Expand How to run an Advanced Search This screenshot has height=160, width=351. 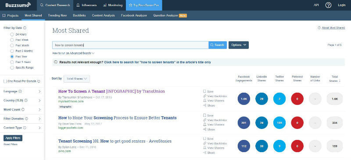coord(73,53)
